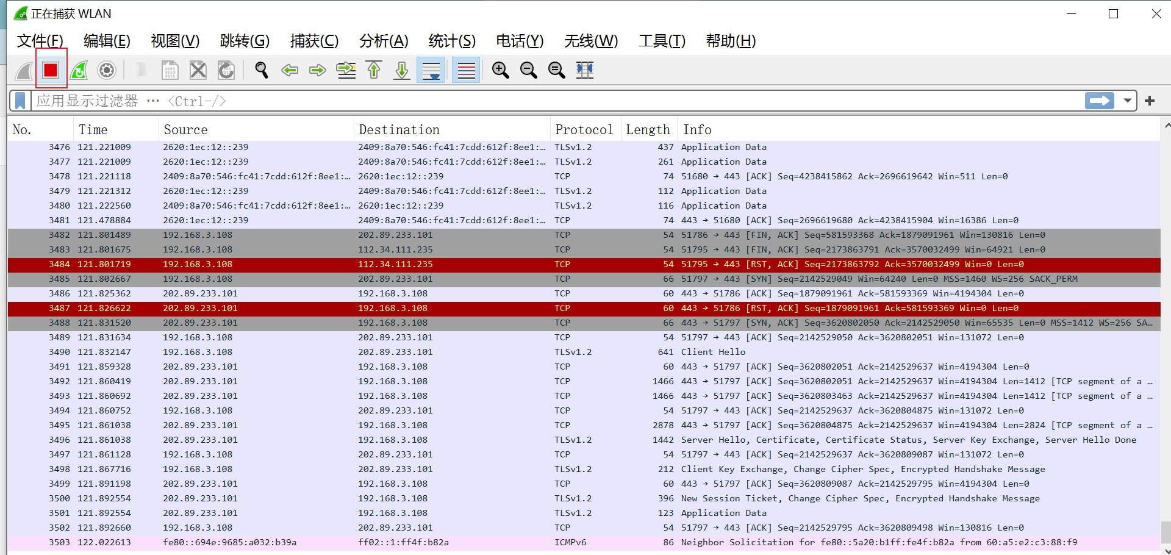This screenshot has height=555, width=1171.
Task: Select packet 3487 RST, ACK row
Action: point(584,308)
